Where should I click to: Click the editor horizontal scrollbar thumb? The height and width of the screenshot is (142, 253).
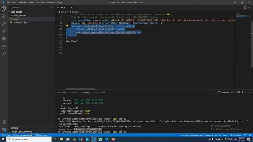(x=80, y=88)
